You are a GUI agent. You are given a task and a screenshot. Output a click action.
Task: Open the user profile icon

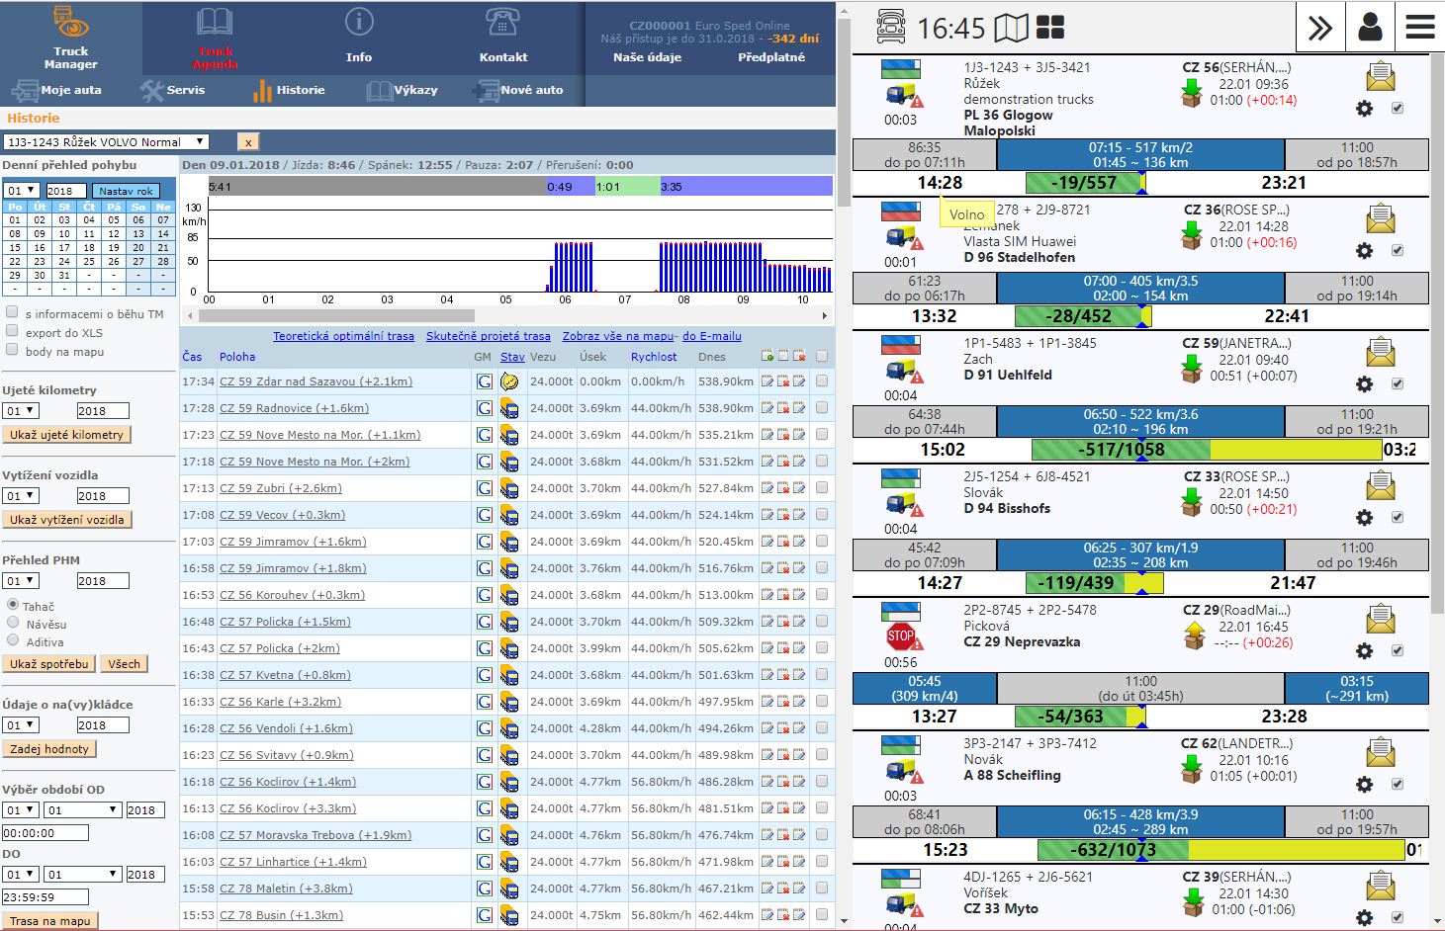[1370, 27]
